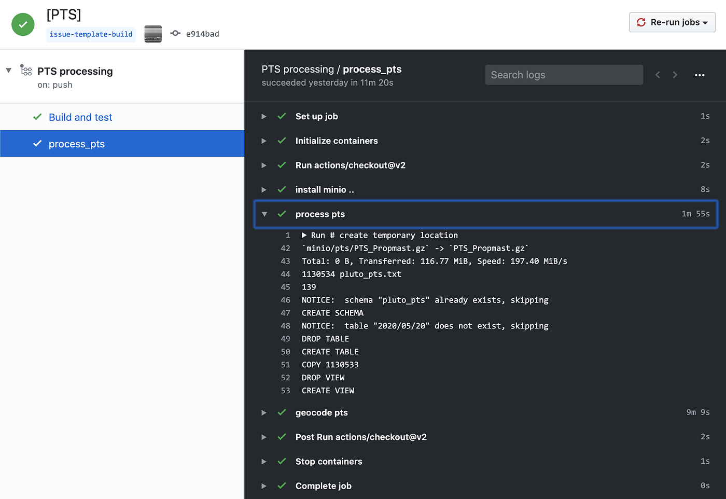This screenshot has height=499, width=726.
Task: Click the previous log navigation chevron
Action: pyautogui.click(x=658, y=75)
